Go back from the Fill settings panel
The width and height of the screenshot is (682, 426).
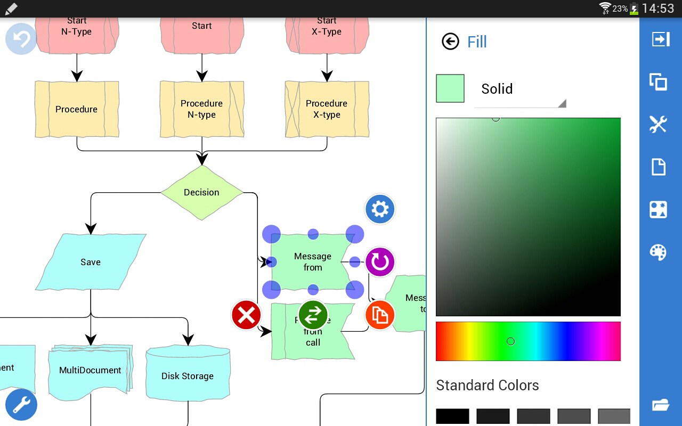tap(450, 42)
